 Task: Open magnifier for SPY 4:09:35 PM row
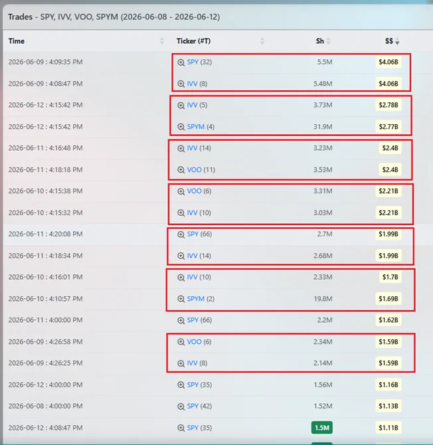click(181, 62)
